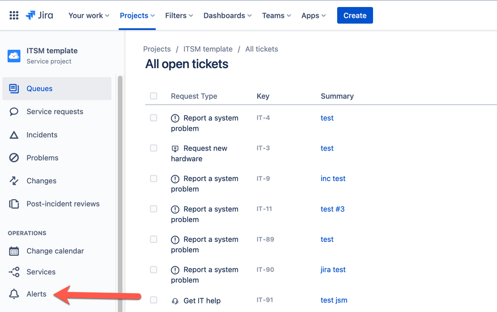
Task: Click the 'Request new hardware' request type
Action: click(x=199, y=154)
